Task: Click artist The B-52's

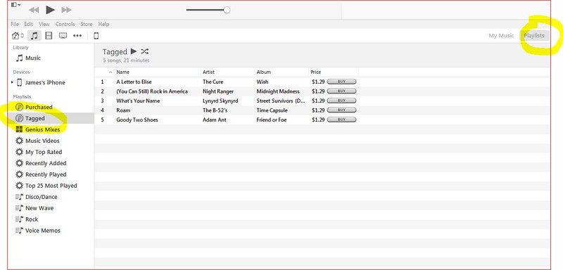Action: point(215,110)
